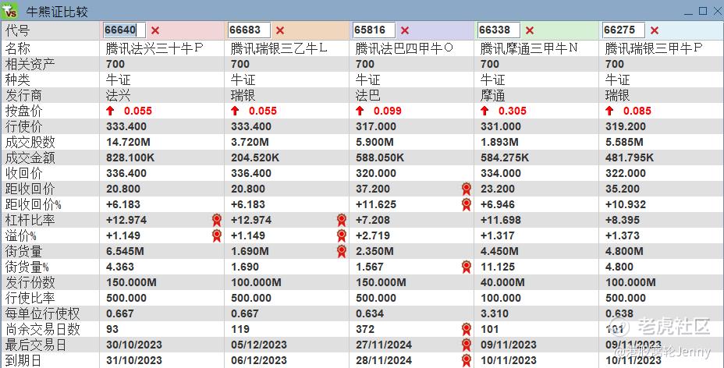Screen dimensions: 724x368
Task: Click gearing value +8.395
Action: pyautogui.click(x=623, y=220)
